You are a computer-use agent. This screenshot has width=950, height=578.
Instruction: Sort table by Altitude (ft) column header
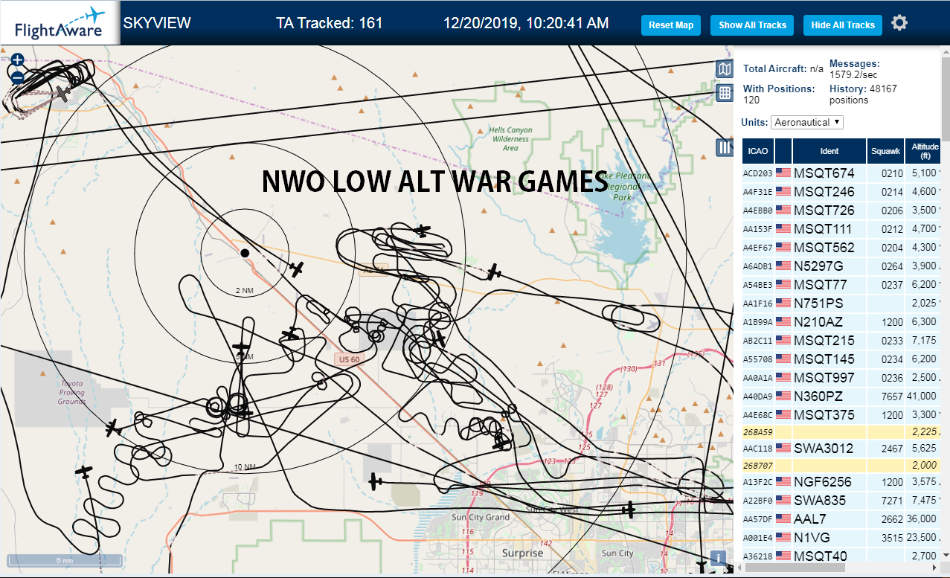point(924,151)
